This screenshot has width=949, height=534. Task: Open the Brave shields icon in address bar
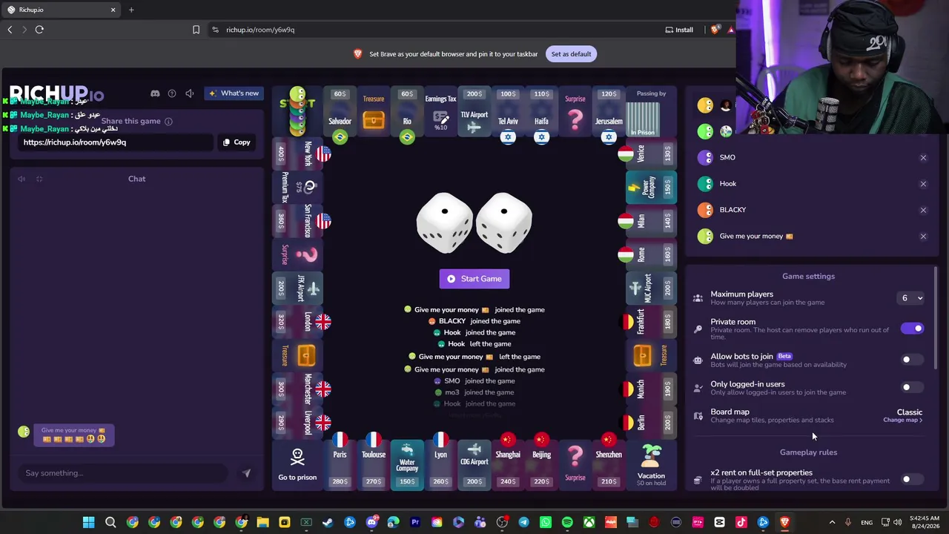[715, 30]
